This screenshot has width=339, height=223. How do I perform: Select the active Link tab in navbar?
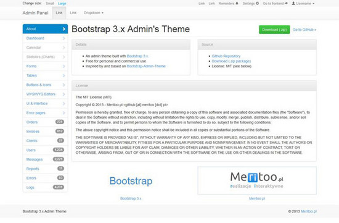pos(59,13)
